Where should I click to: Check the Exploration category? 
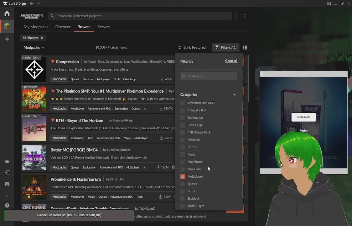pyautogui.click(x=183, y=118)
